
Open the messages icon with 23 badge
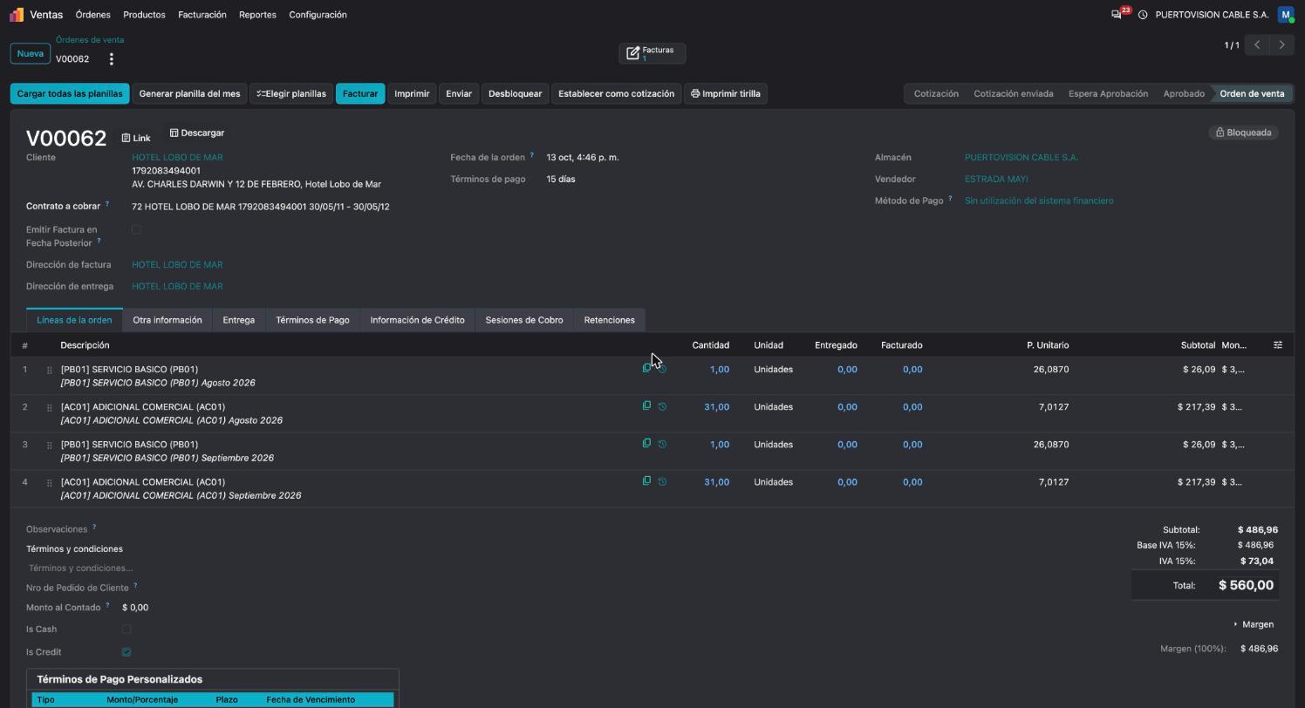click(x=1117, y=15)
